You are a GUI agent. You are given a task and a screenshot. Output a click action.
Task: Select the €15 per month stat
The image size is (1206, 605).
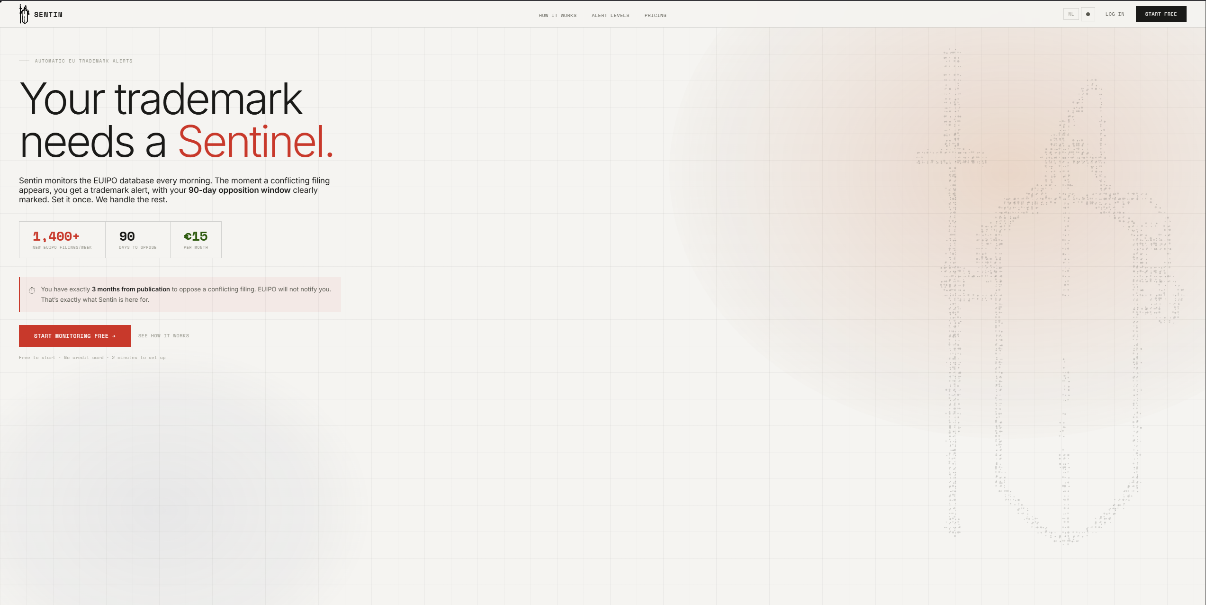[196, 240]
